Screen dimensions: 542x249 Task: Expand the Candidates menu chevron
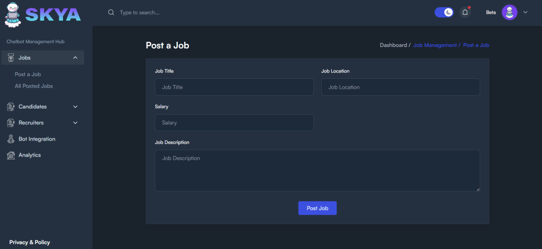75,107
